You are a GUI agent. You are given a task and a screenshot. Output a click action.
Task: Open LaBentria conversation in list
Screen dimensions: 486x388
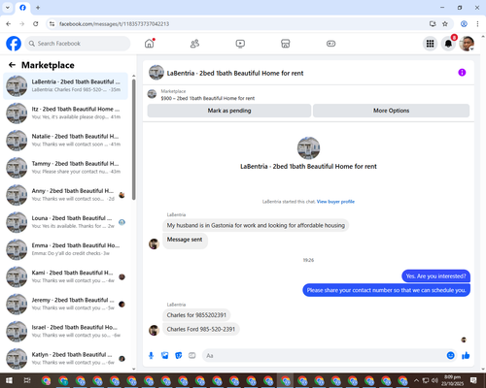pyautogui.click(x=65, y=86)
